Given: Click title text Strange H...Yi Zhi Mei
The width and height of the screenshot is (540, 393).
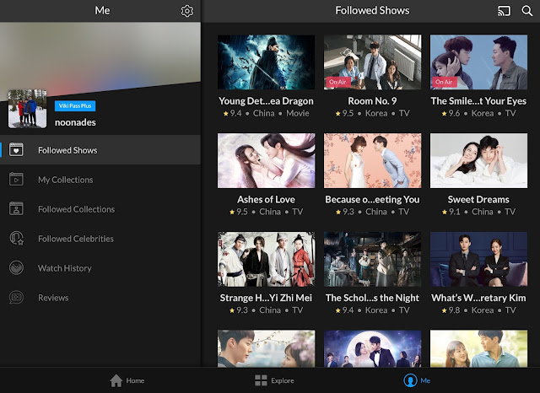Looking at the screenshot, I should point(266,298).
